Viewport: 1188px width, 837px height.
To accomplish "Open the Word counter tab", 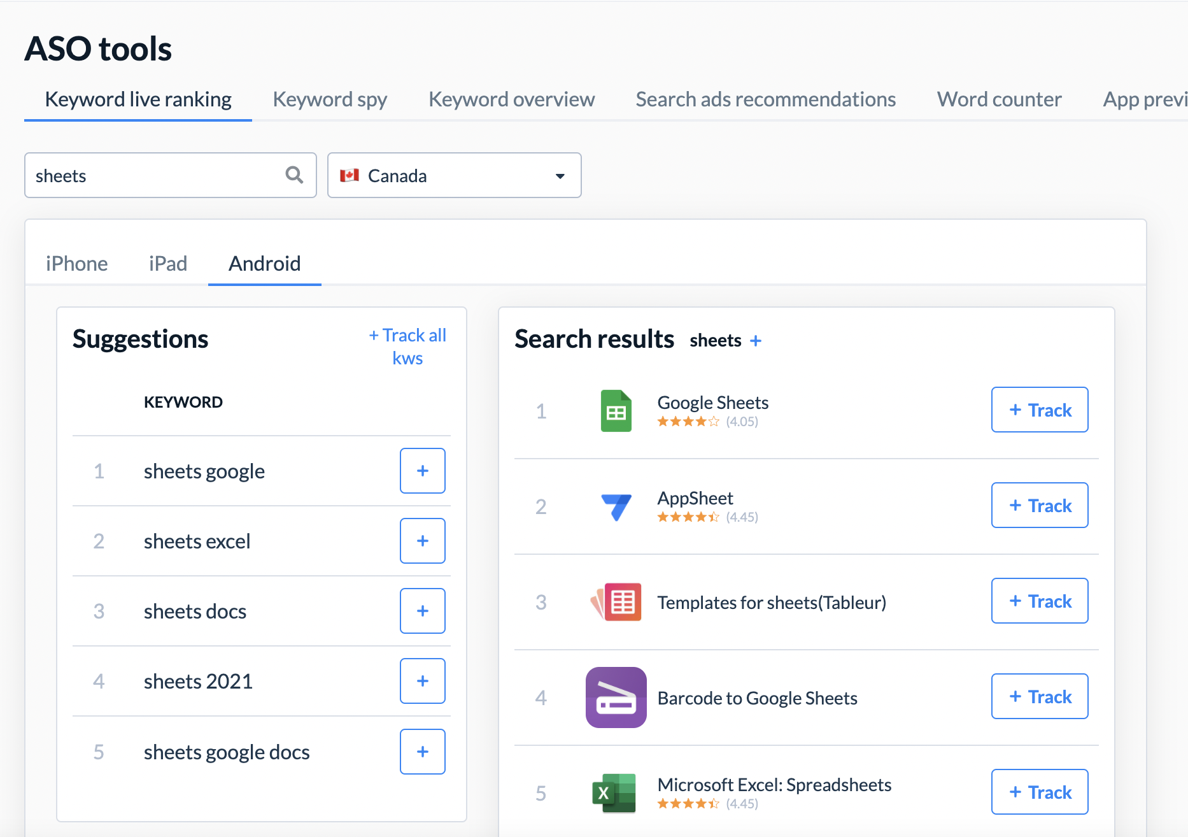I will (x=1000, y=99).
